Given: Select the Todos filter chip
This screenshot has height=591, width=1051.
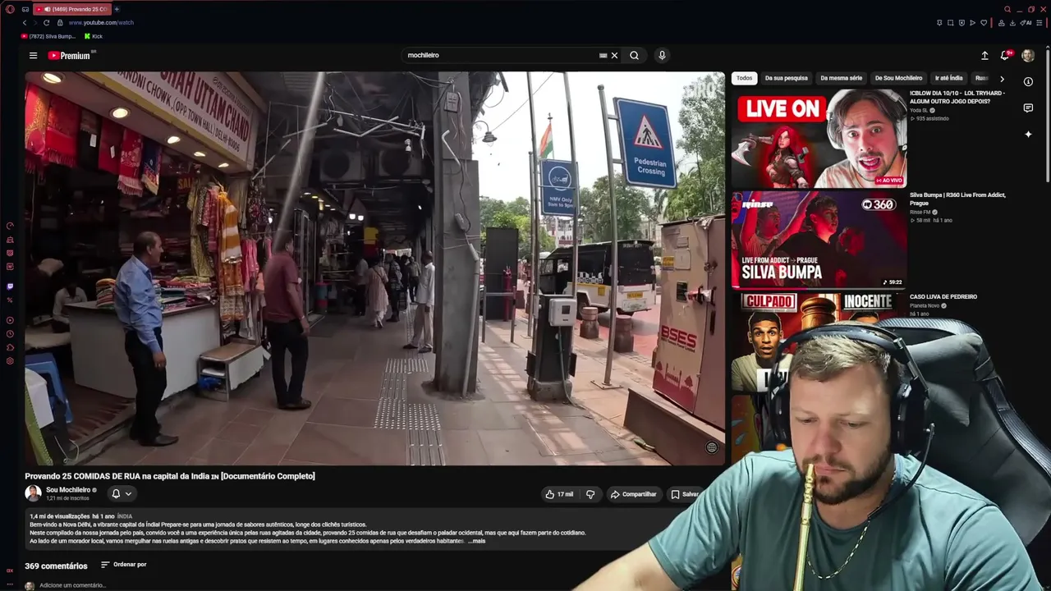Looking at the screenshot, I should coord(744,78).
